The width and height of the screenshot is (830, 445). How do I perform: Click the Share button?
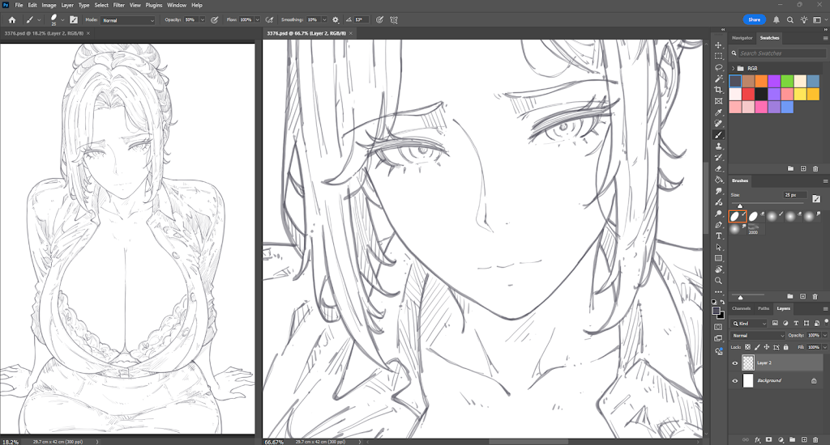(755, 19)
